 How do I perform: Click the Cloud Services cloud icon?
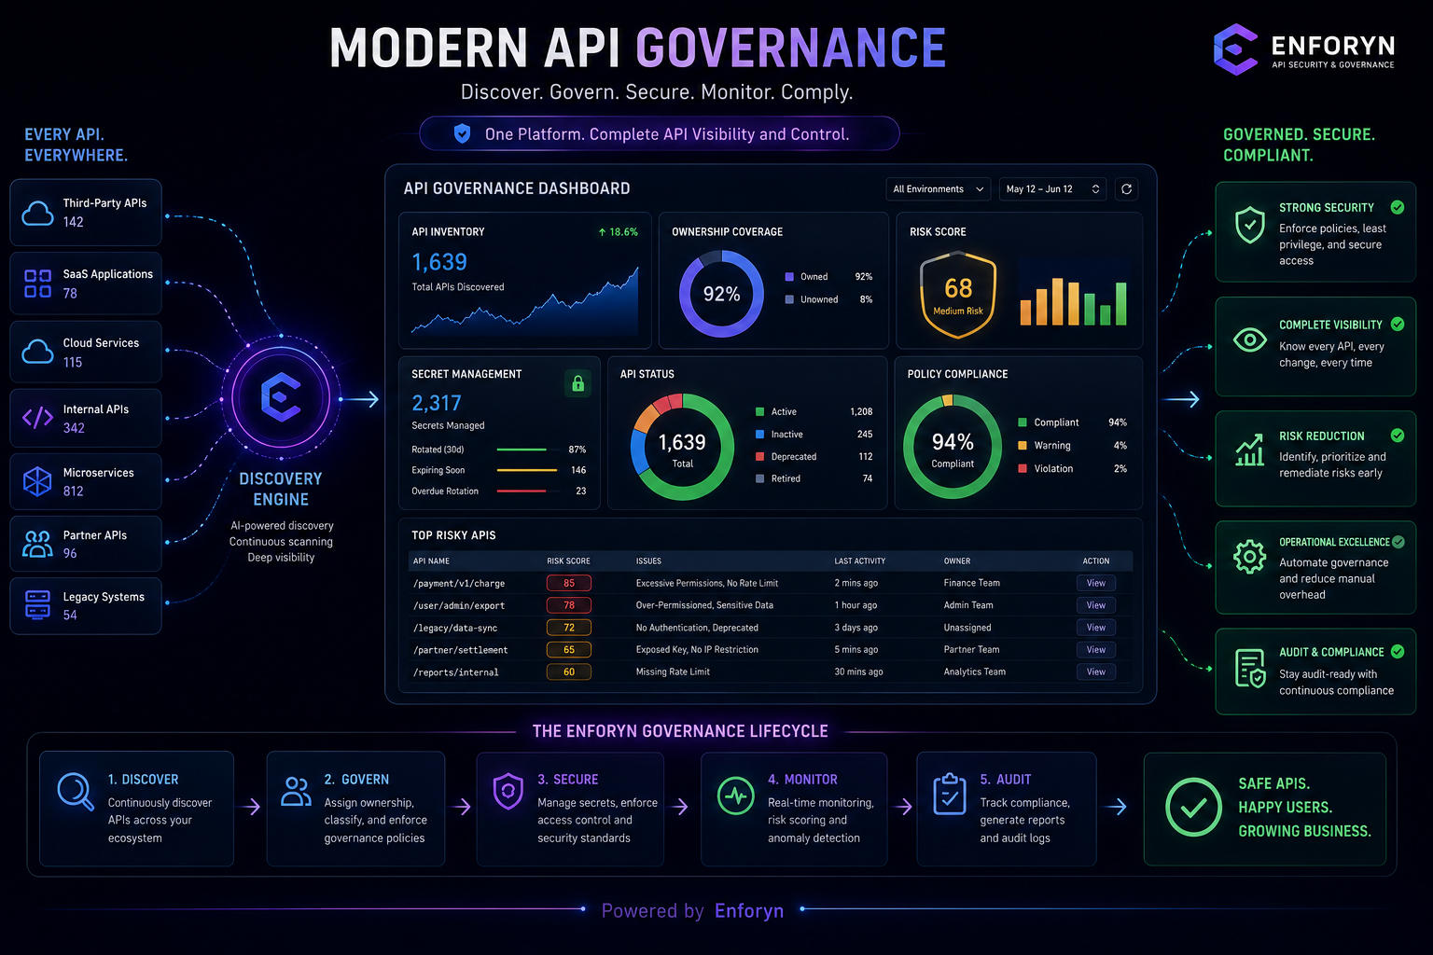click(37, 352)
